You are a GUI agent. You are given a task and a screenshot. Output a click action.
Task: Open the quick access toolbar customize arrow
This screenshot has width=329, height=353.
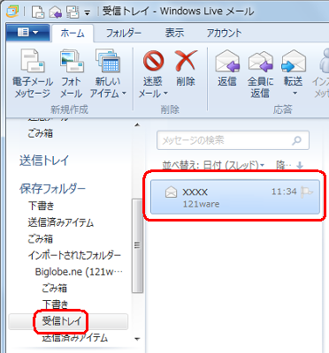point(88,12)
